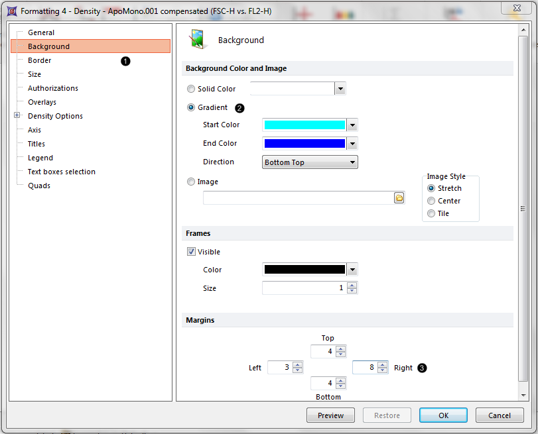This screenshot has height=434, width=538.
Task: Select Overlays in the category tree
Action: pyautogui.click(x=42, y=102)
